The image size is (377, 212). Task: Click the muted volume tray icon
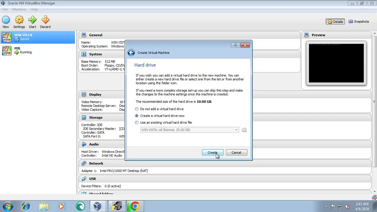point(347,206)
